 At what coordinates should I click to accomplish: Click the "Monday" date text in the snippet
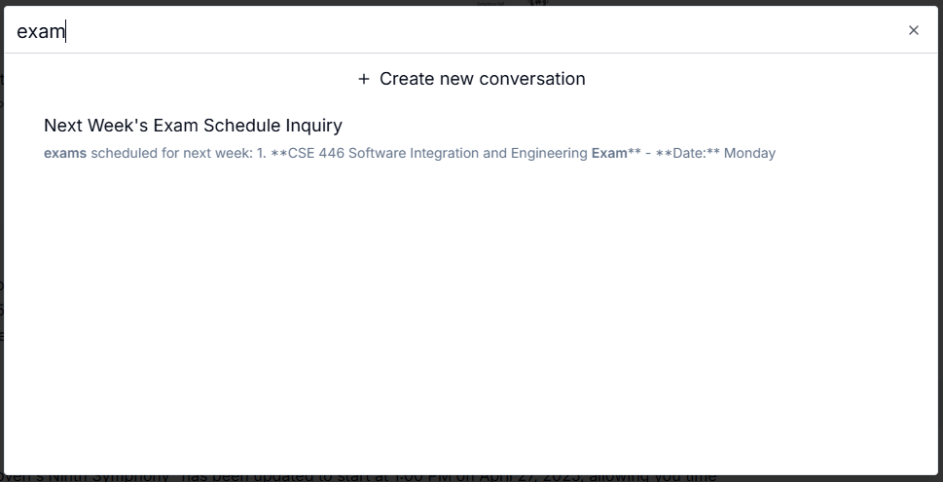(x=749, y=153)
